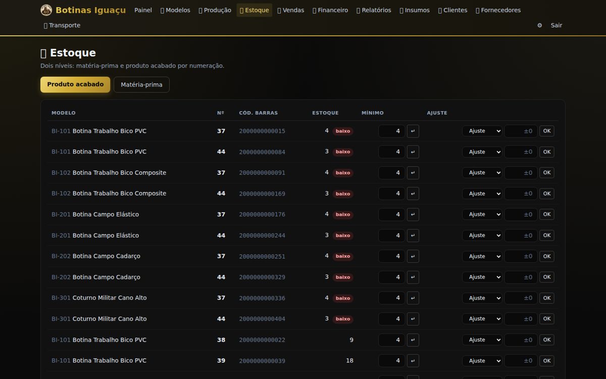Click the Botinas Iguaçu logo icon
This screenshot has width=606, height=379.
(46, 10)
